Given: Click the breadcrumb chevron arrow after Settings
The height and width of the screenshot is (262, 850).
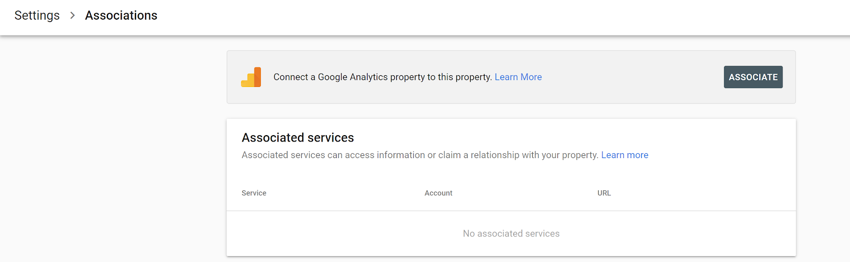Looking at the screenshot, I should [72, 16].
